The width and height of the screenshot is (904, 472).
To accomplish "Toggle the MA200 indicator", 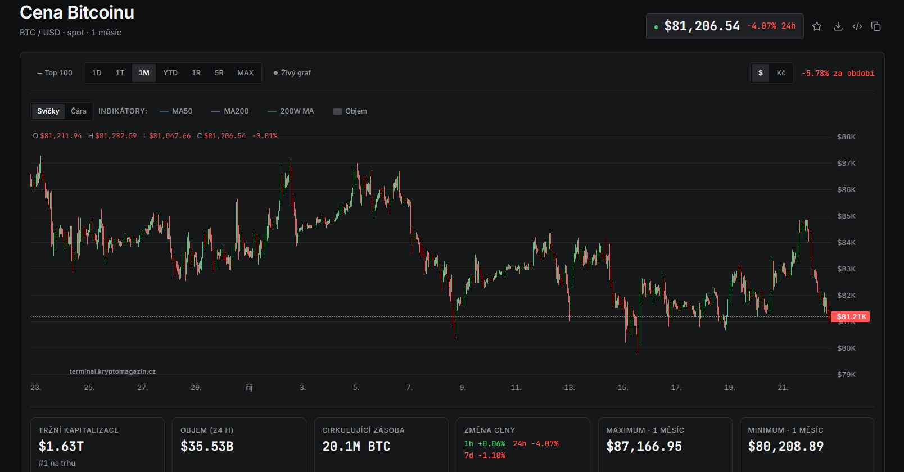I will point(230,111).
